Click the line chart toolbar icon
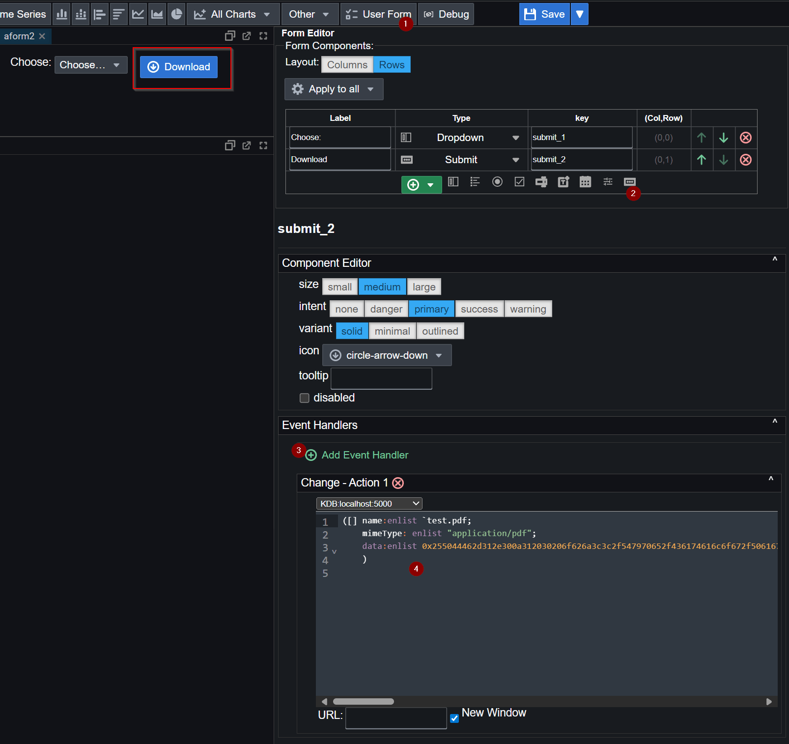Viewport: 789px width, 744px height. click(x=138, y=14)
